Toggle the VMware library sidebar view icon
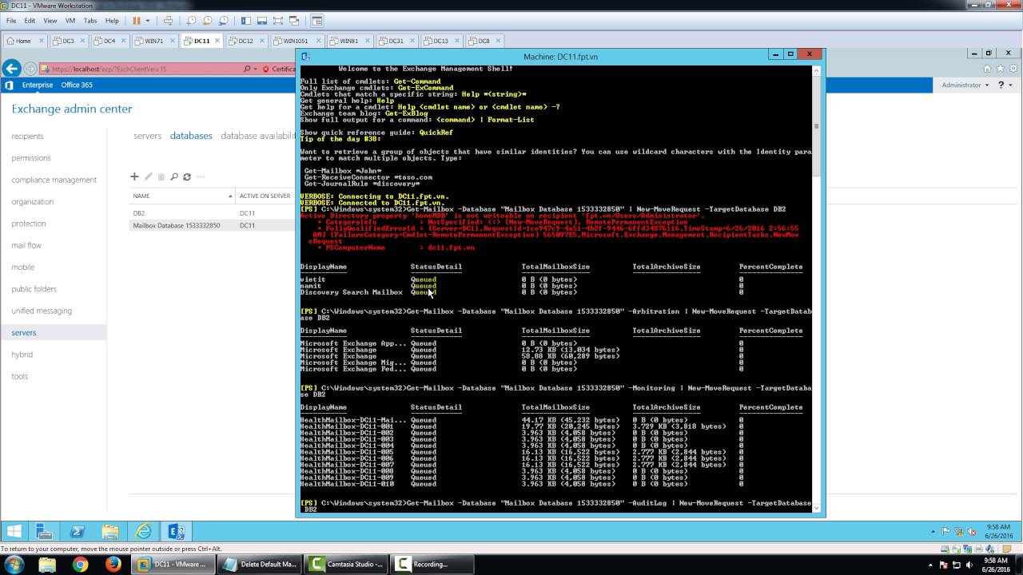1023x575 pixels. coord(247,21)
